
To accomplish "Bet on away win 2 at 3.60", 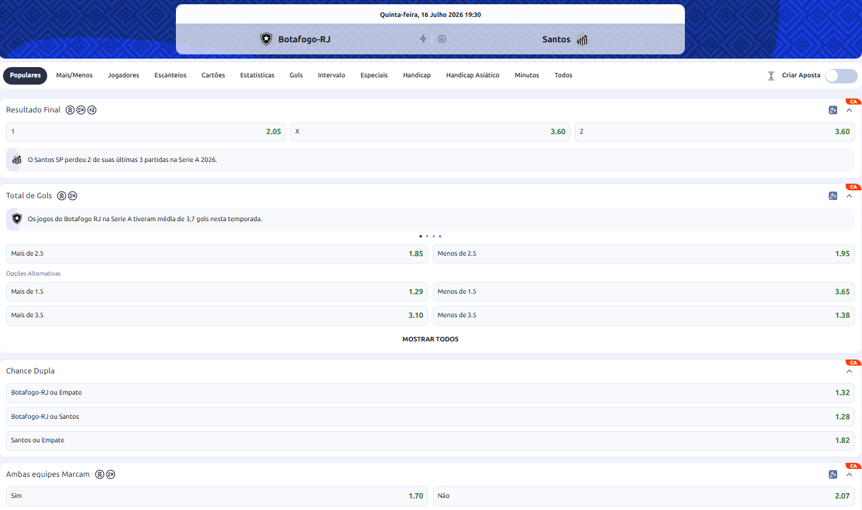I will (715, 132).
